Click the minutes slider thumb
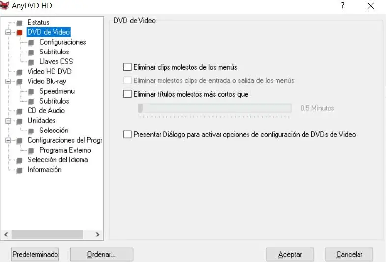The image size is (386, 262). pyautogui.click(x=140, y=108)
